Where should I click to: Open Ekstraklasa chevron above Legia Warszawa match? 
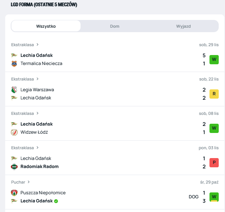pyautogui.click(x=37, y=79)
